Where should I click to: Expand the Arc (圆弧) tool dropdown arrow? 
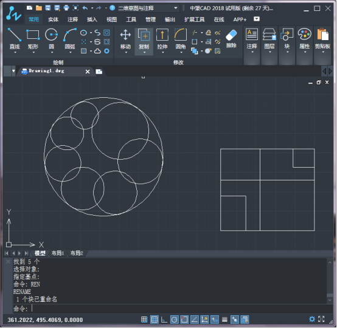coord(70,52)
